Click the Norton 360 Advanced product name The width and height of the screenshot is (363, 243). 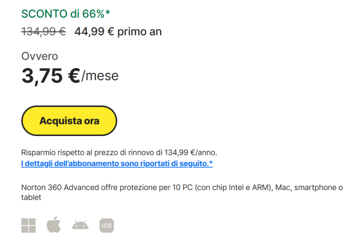click(x=60, y=187)
